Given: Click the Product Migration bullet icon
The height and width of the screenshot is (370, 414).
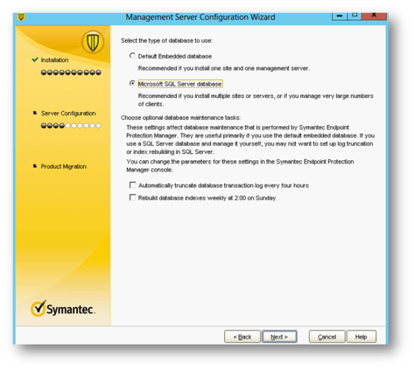Looking at the screenshot, I should click(x=35, y=166).
